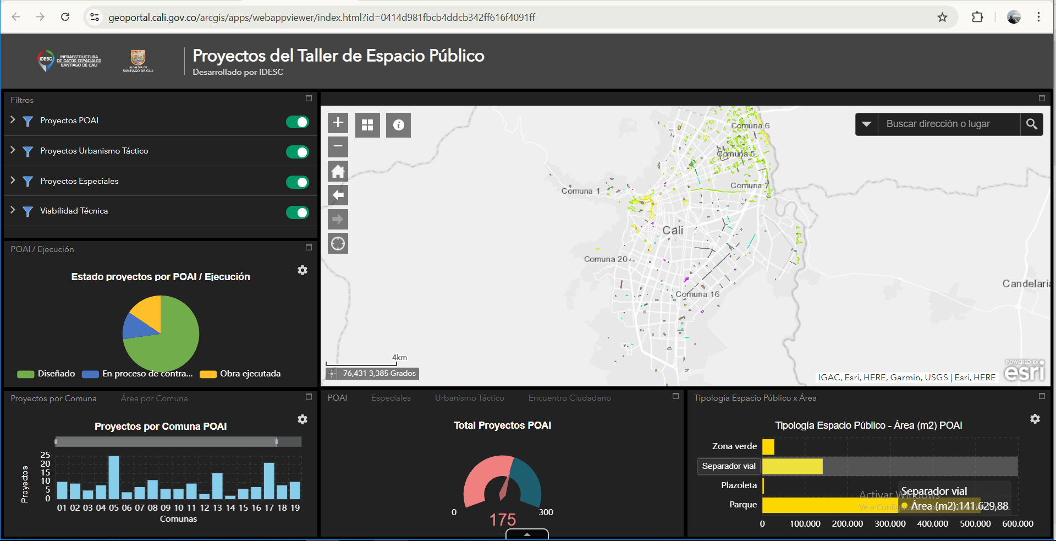Select the Urbanismo Táctico tab
This screenshot has height=541, width=1056.
[x=469, y=398]
